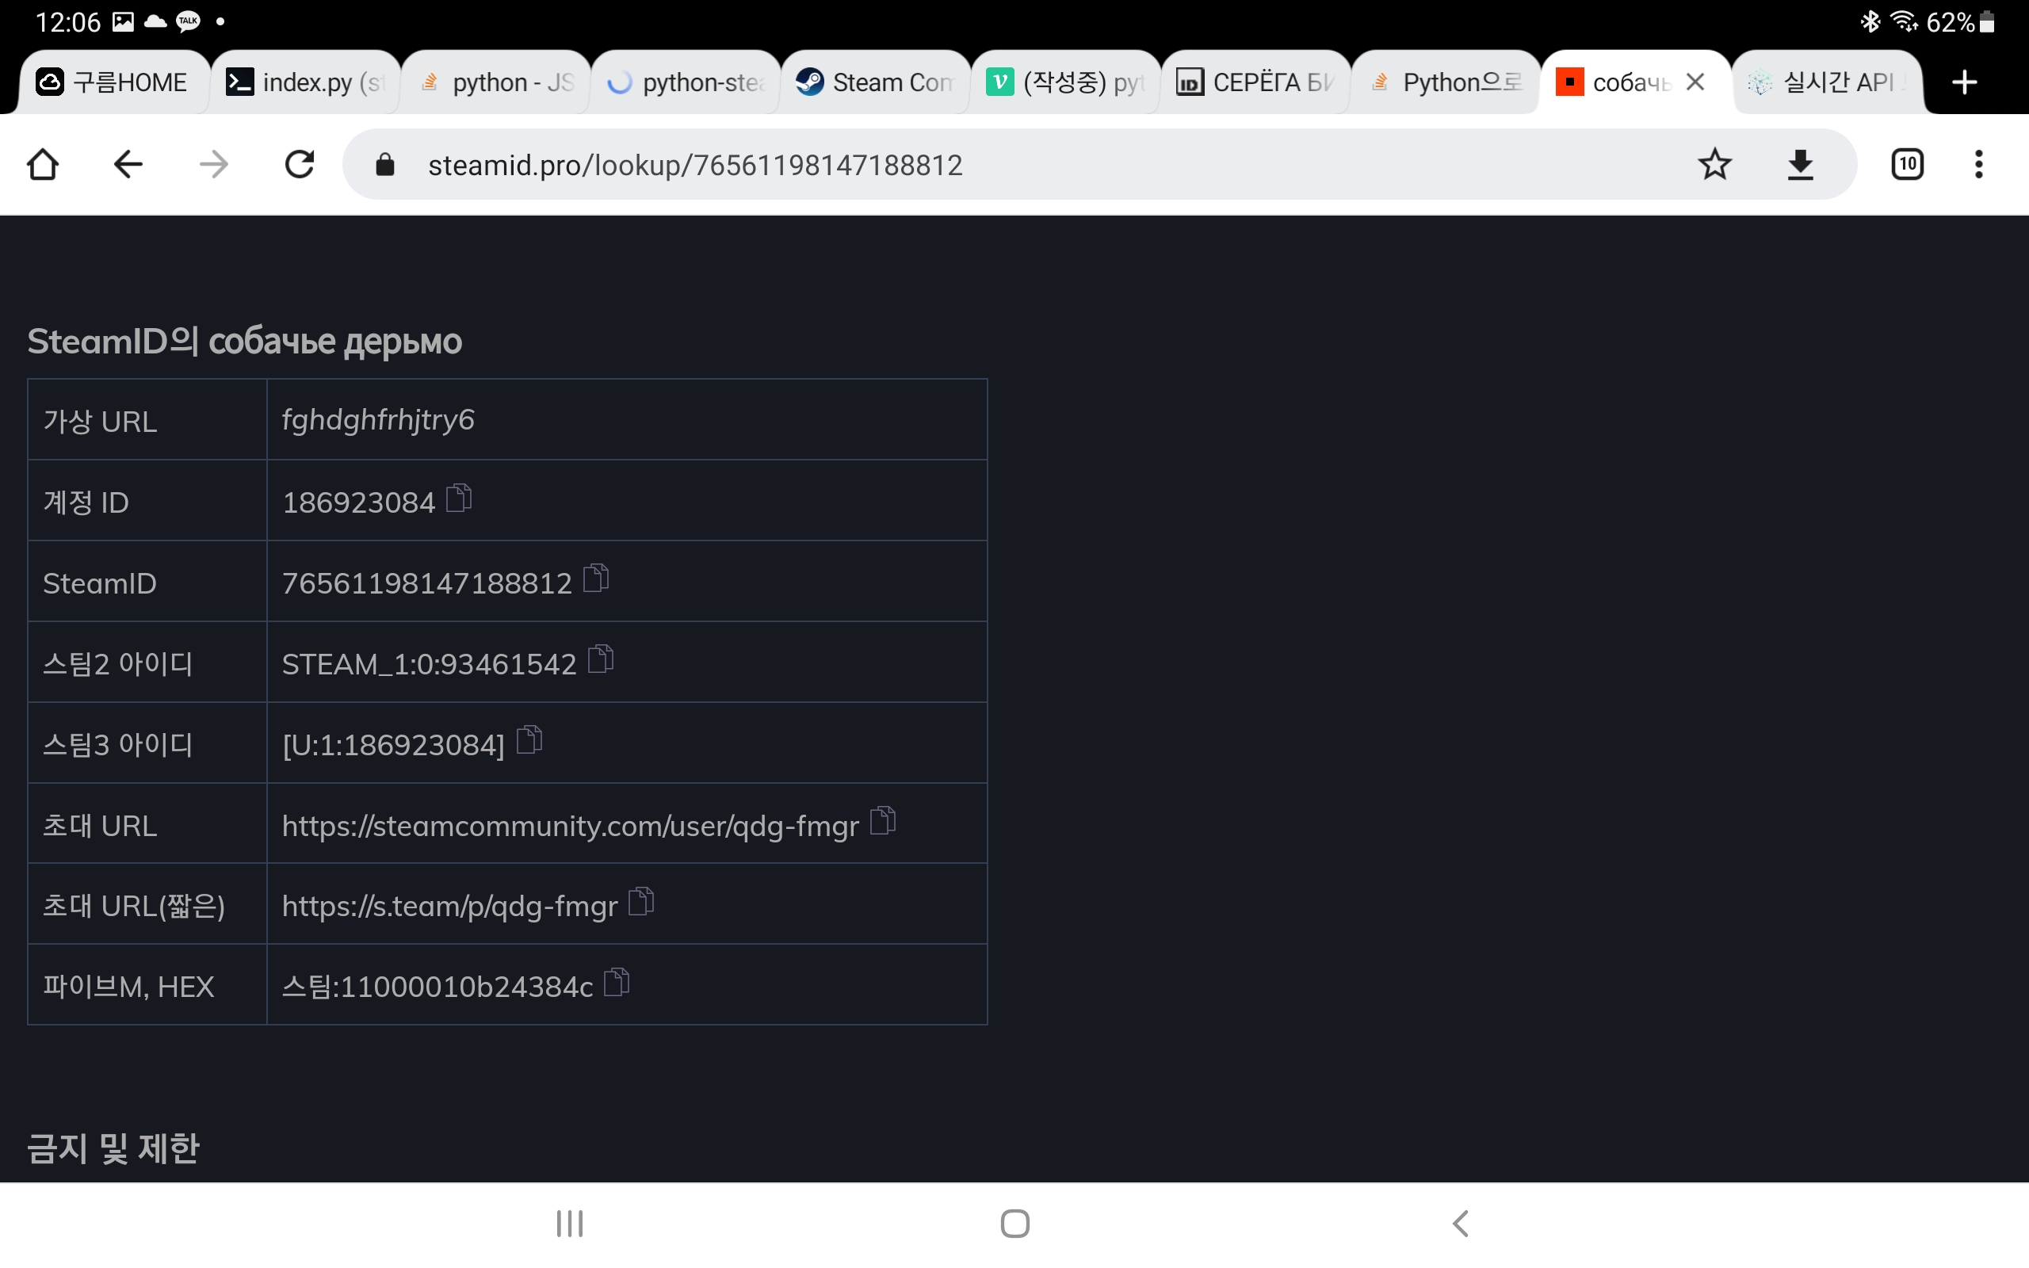Reload the steamid.pro page
Viewport: 2029px width, 1268px height.
[300, 164]
